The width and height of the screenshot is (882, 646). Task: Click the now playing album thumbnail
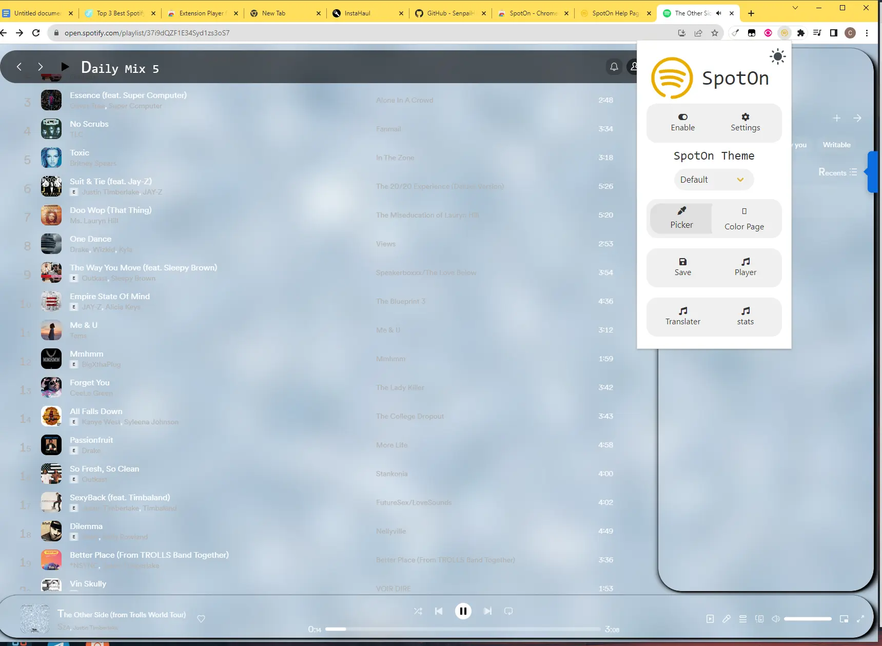point(34,619)
